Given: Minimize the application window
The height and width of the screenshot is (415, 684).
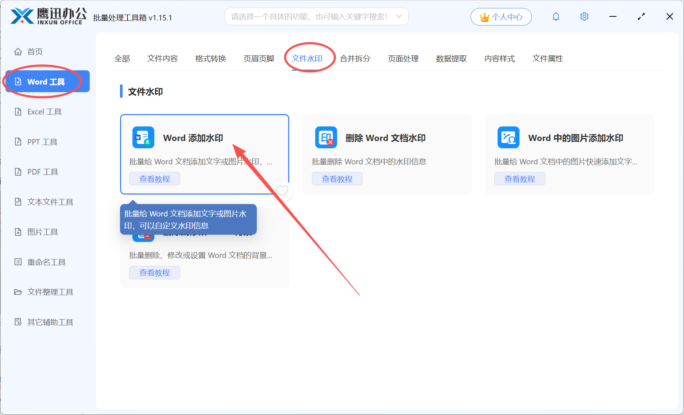Looking at the screenshot, I should (x=613, y=17).
